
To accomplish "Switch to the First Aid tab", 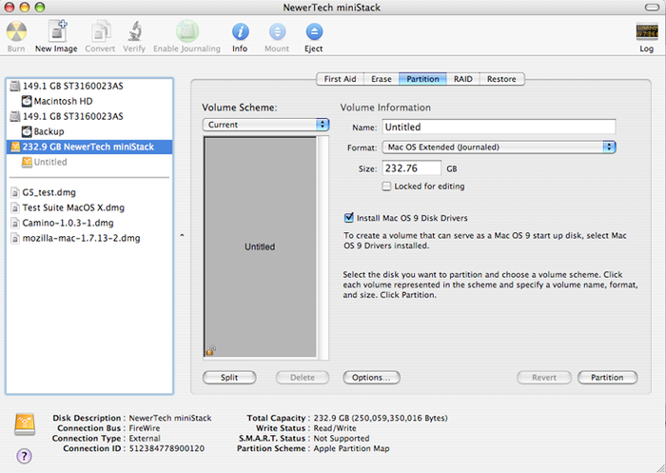I will pos(341,79).
